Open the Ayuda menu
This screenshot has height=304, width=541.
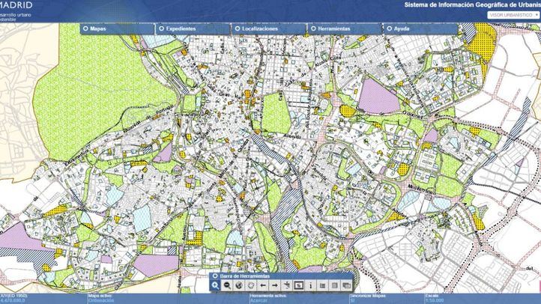(x=401, y=28)
